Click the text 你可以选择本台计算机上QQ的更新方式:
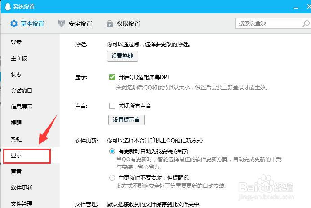 pyautogui.click(x=155, y=141)
